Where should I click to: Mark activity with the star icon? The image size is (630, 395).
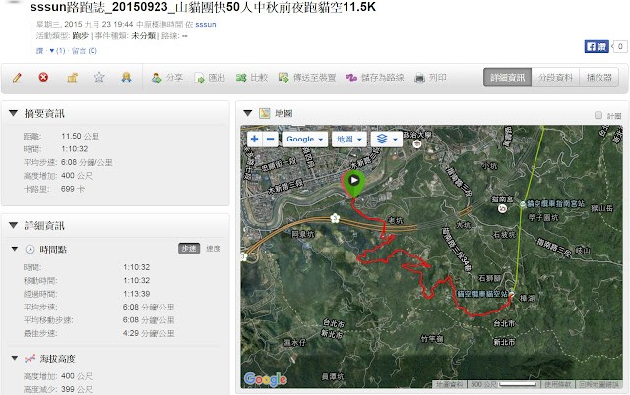tap(99, 77)
